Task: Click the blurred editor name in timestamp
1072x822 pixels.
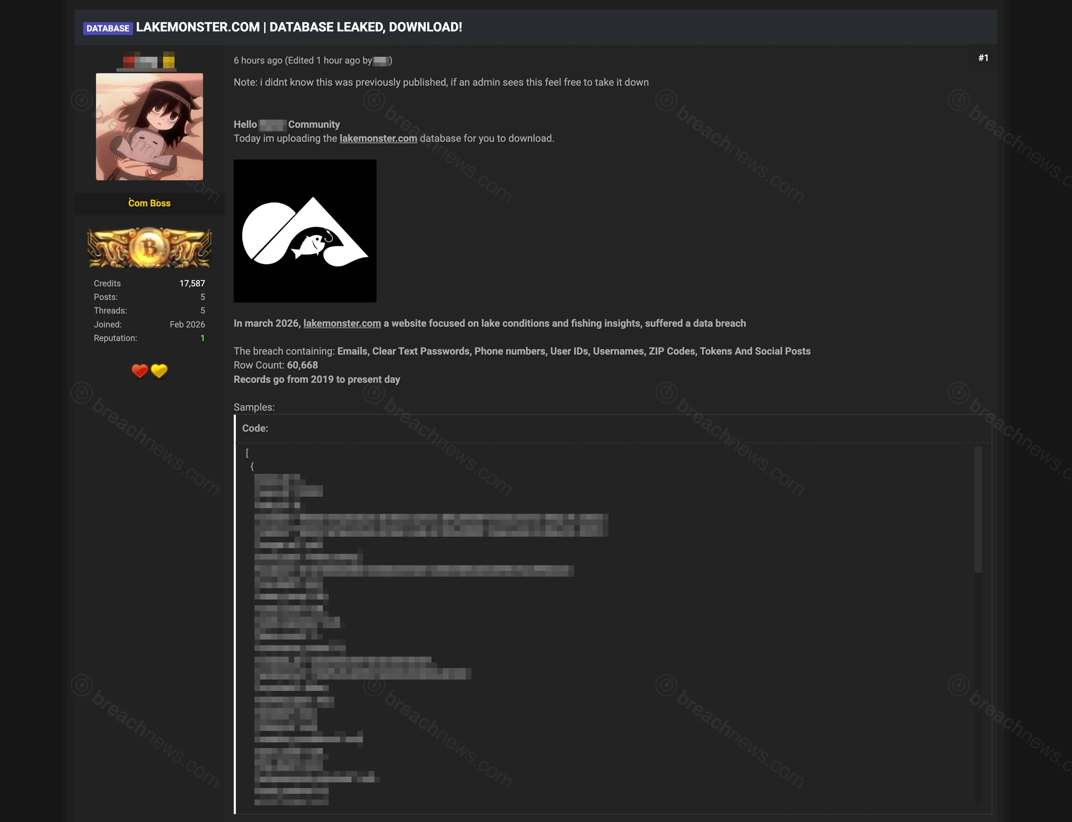Action: [381, 61]
